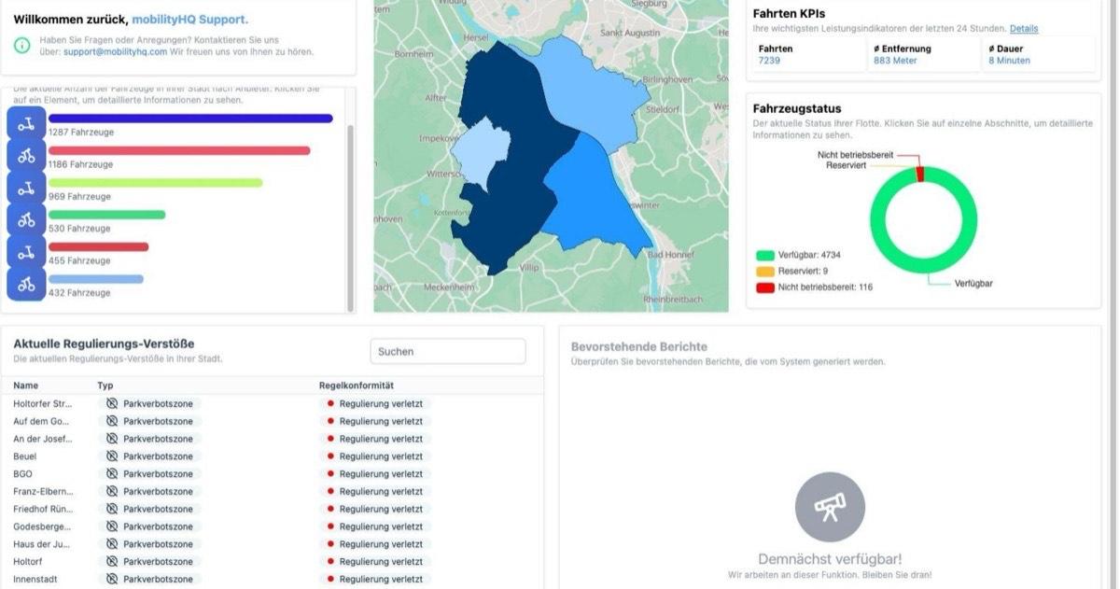Viewport: 1120px width, 589px height.
Task: Click the scooter icon beside 1287 Fahrzeuge
Action: coord(26,123)
